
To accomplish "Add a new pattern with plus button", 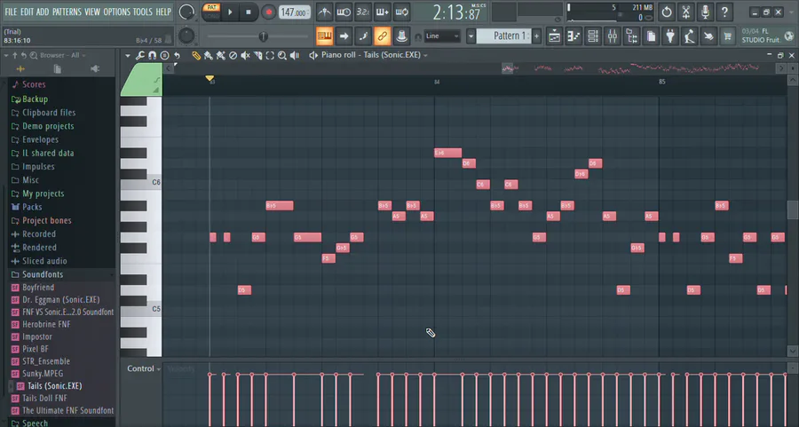I will 536,36.
